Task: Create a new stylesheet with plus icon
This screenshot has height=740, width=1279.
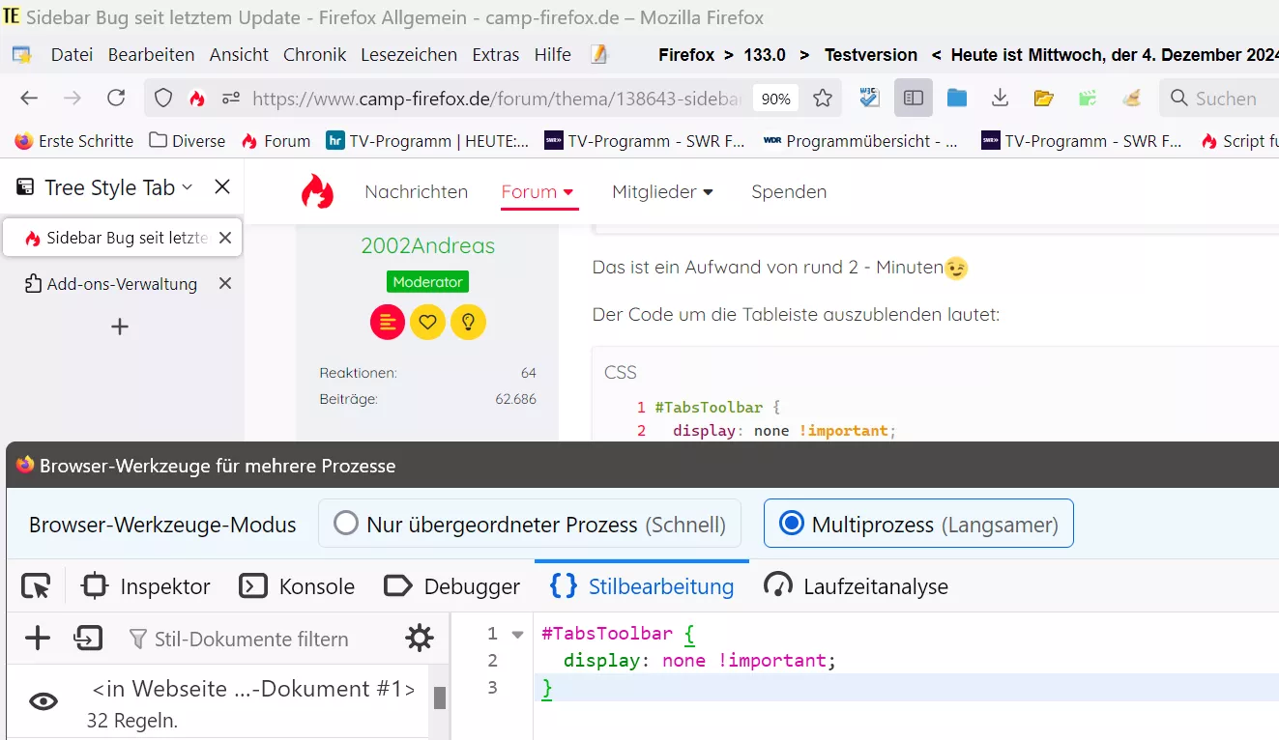Action: (x=37, y=638)
